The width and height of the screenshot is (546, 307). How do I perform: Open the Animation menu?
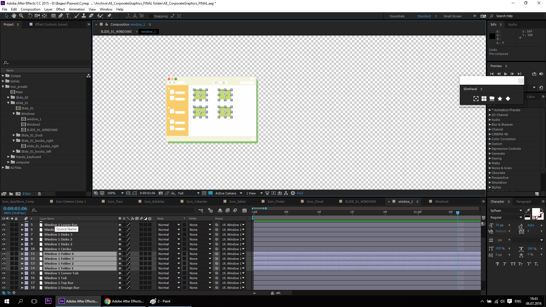[76, 9]
